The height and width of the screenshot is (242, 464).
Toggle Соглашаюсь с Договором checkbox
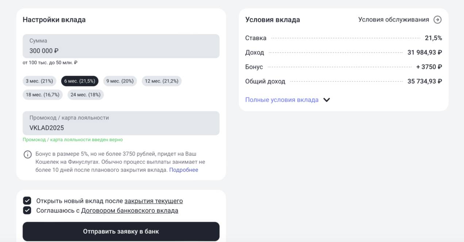[27, 210]
